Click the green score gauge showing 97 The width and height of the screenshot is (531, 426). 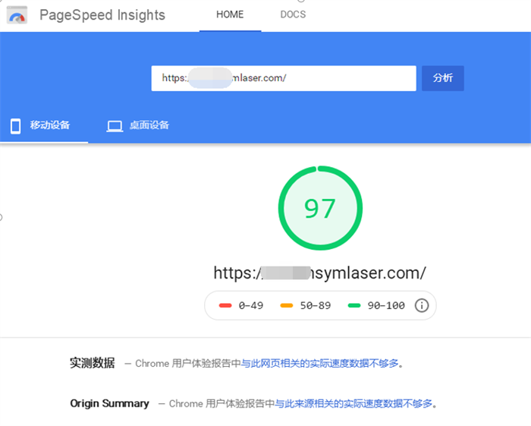[x=320, y=208]
